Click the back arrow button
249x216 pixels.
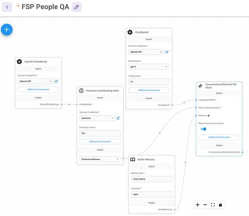click(x=7, y=7)
